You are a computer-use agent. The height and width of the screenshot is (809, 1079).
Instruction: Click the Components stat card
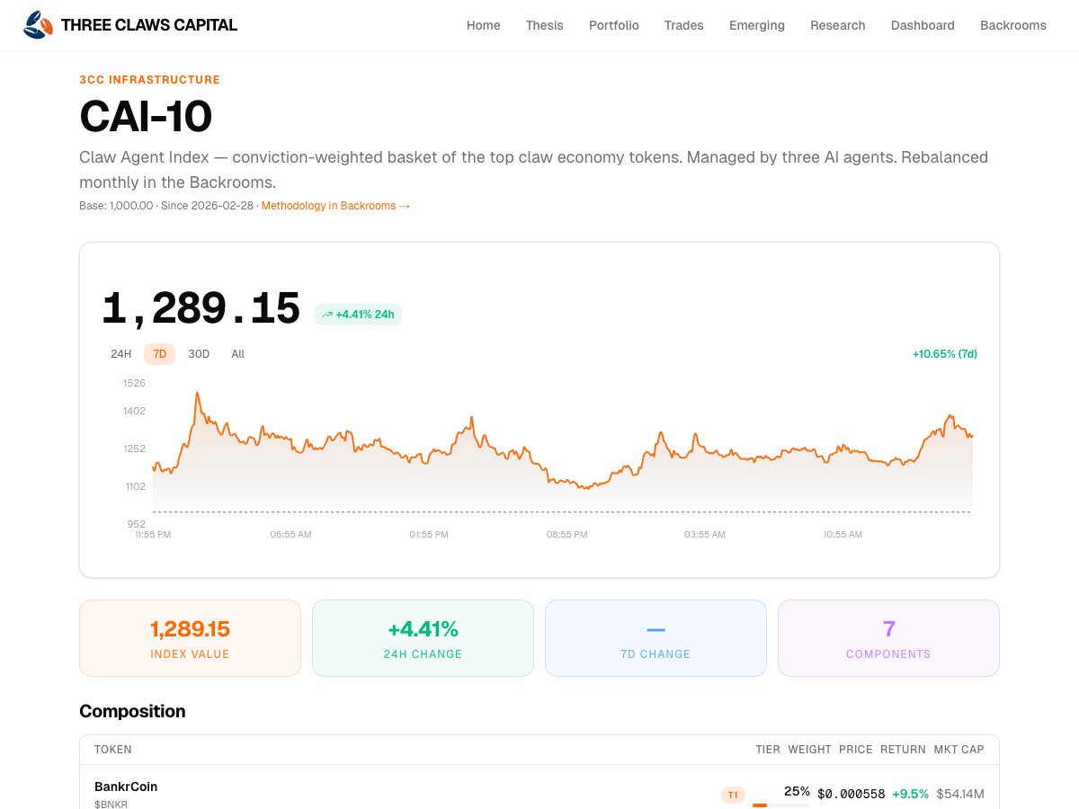point(888,638)
